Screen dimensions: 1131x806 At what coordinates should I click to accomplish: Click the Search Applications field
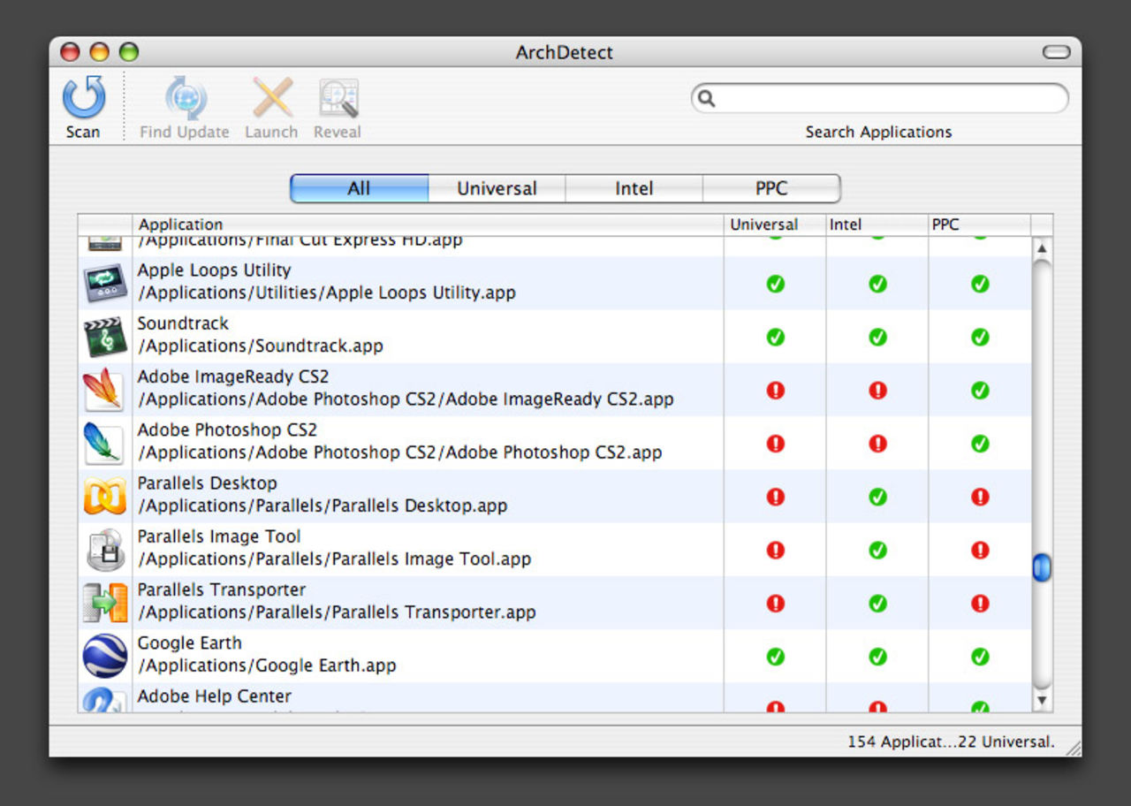tap(888, 98)
